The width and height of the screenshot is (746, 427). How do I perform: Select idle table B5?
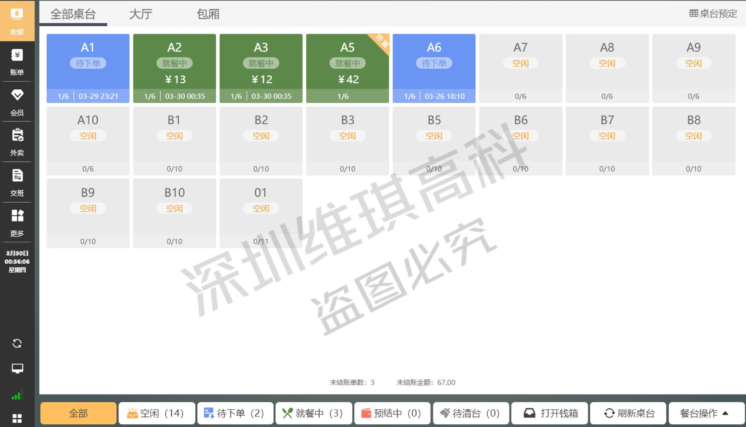[434, 141]
